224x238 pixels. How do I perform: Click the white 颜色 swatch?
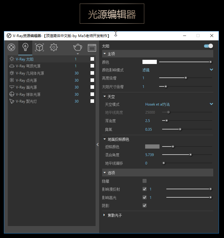tap(150, 62)
